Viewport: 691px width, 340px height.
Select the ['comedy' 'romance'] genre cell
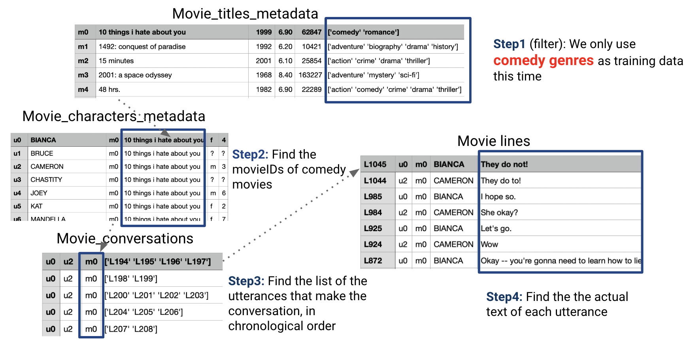363,32
